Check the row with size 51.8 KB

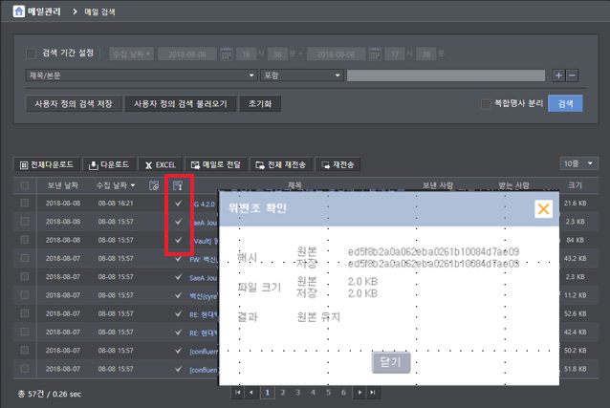coord(25,369)
